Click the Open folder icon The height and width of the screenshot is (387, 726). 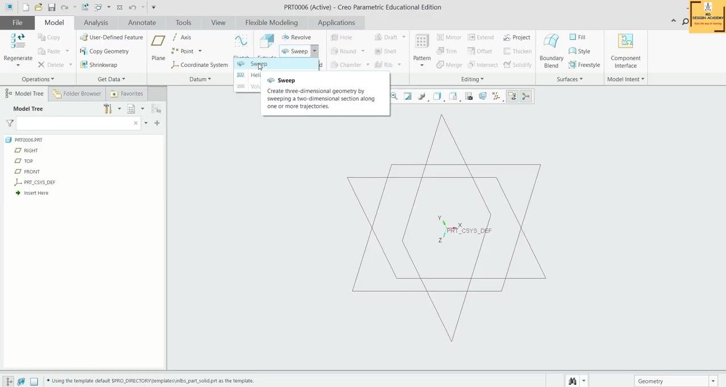38,7
